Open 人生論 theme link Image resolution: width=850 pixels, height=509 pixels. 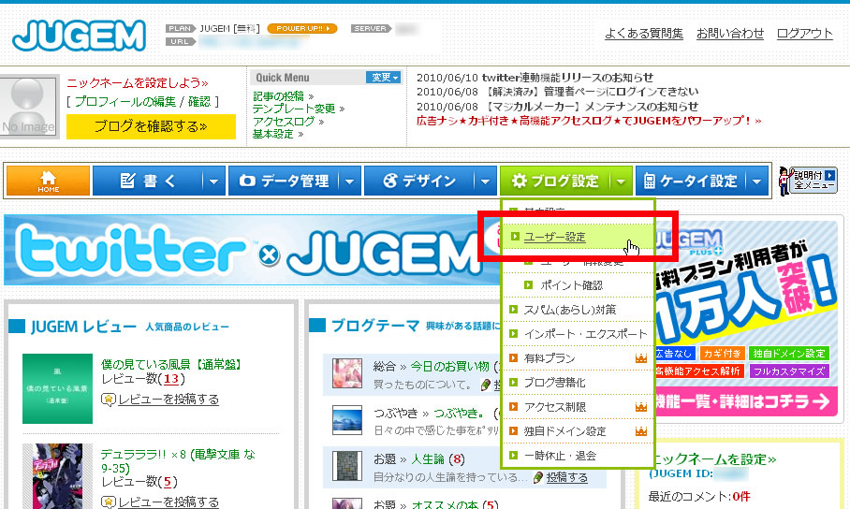coord(428,459)
